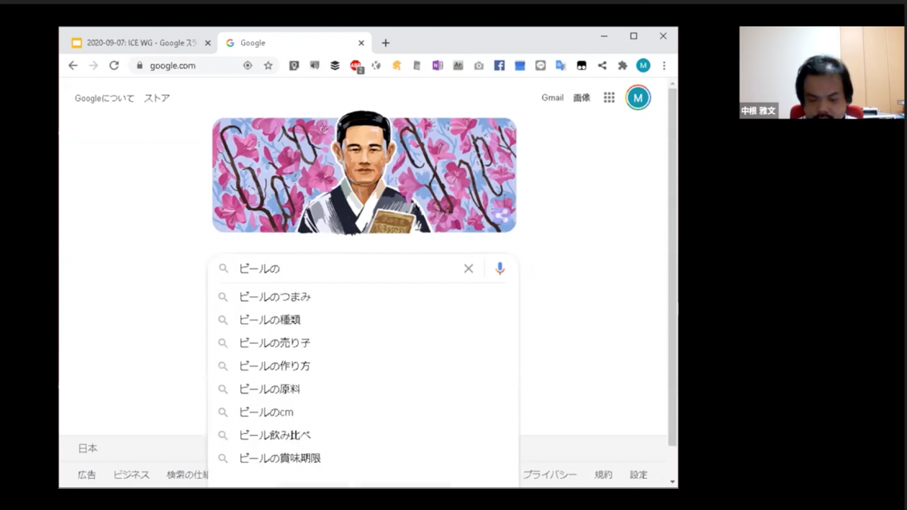Image resolution: width=907 pixels, height=510 pixels.
Task: Click the browser forward arrow
Action: (x=93, y=66)
